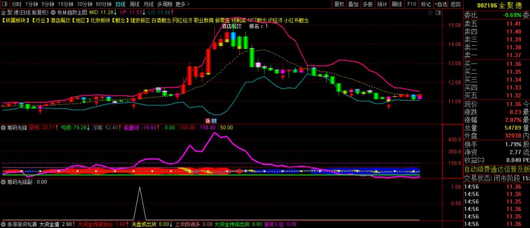Open the 小红书概念 concept tag
This screenshot has height=228, width=530.
pos(296,20)
